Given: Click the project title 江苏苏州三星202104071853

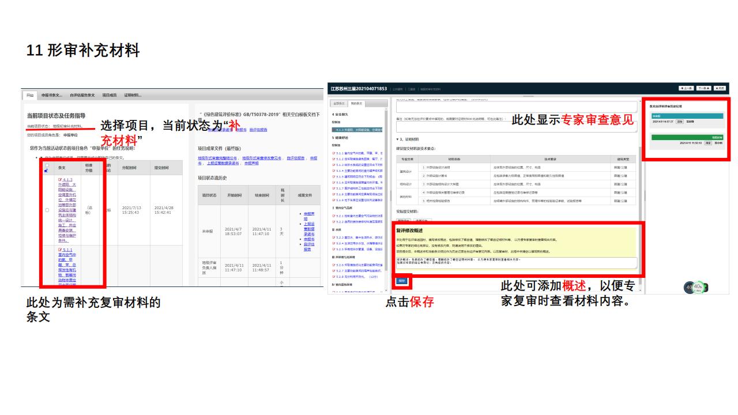Looking at the screenshot, I should point(359,89).
